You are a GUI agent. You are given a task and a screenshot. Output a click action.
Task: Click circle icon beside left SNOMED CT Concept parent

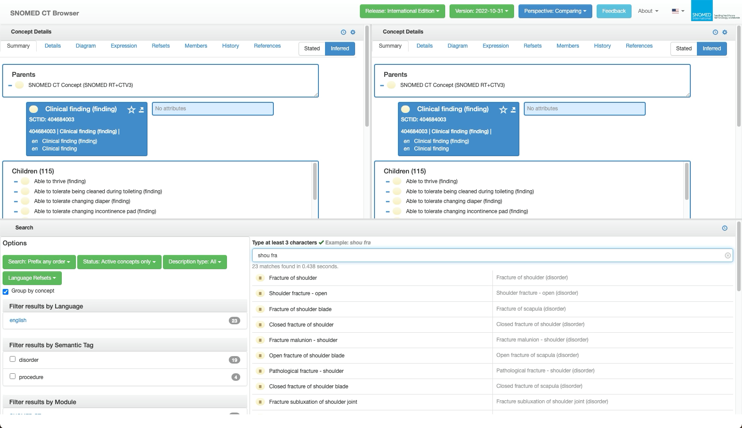coord(19,85)
